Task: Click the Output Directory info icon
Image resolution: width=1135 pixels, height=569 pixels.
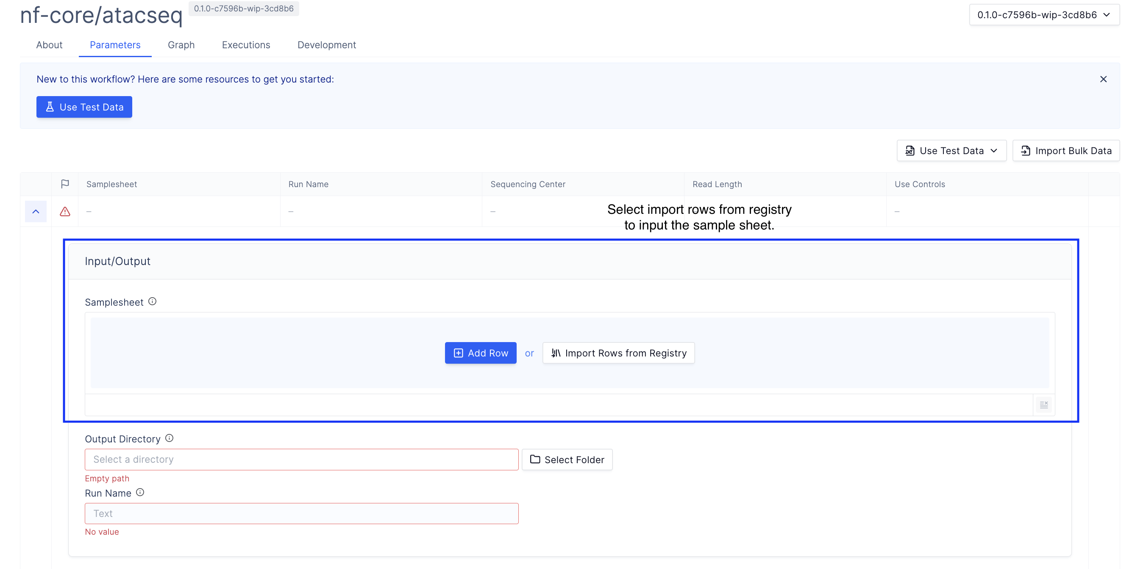Action: pyautogui.click(x=169, y=438)
